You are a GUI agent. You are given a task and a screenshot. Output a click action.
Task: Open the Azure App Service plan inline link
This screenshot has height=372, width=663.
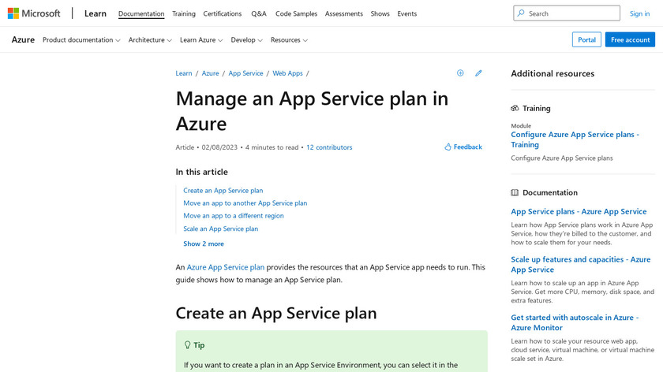[x=226, y=267]
